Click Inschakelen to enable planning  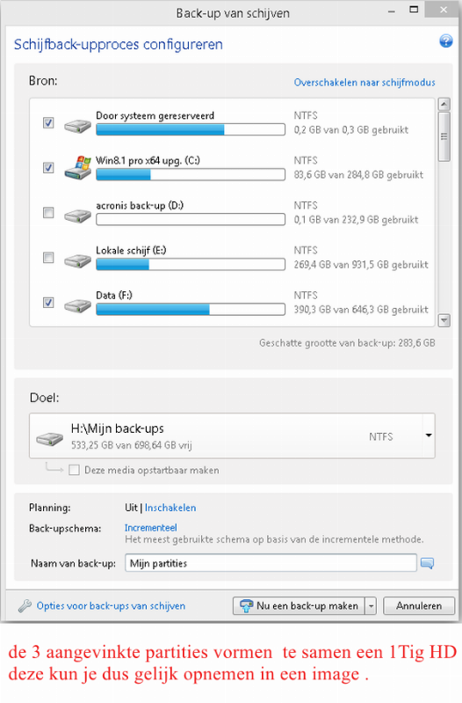(x=170, y=508)
